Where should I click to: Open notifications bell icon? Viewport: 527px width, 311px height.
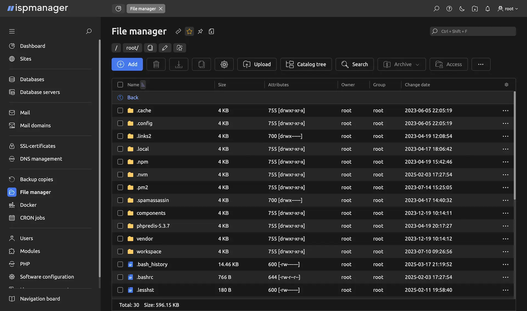[x=487, y=9]
